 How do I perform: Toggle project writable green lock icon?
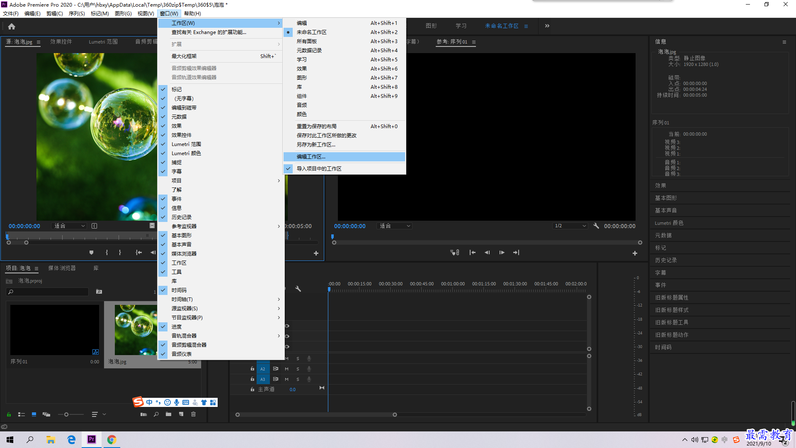tap(9, 414)
